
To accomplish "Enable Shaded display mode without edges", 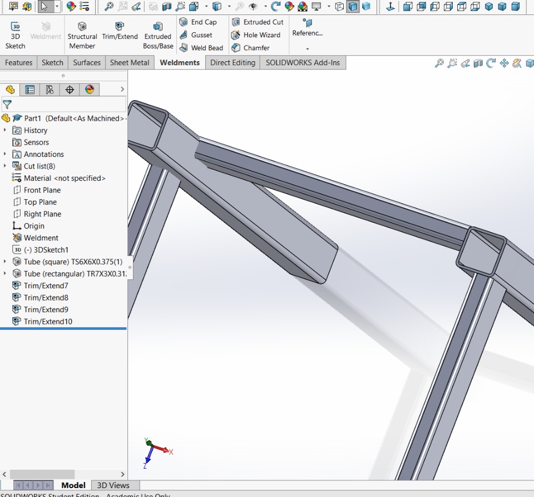I will point(366,6).
